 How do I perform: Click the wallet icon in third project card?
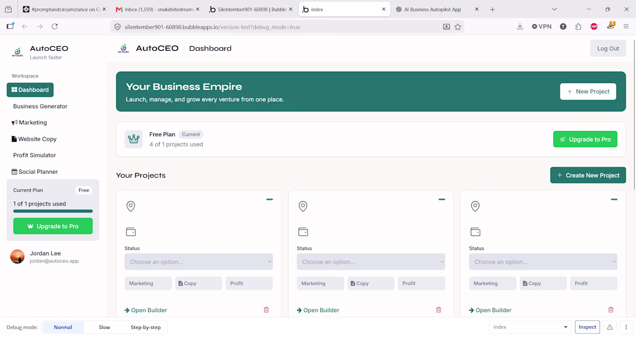(475, 232)
